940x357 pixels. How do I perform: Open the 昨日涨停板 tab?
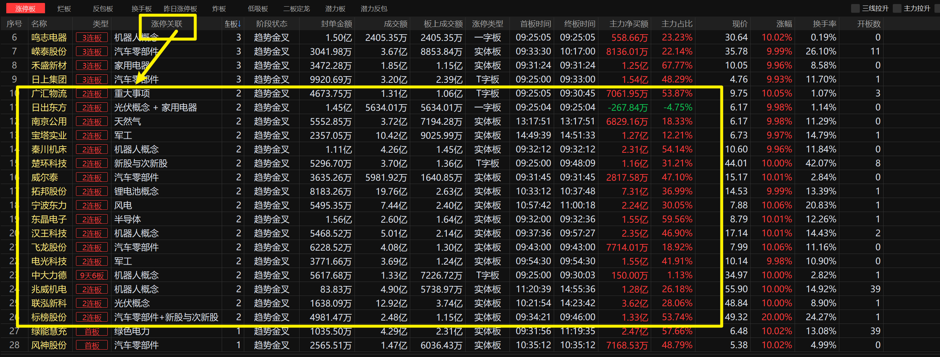coord(180,8)
